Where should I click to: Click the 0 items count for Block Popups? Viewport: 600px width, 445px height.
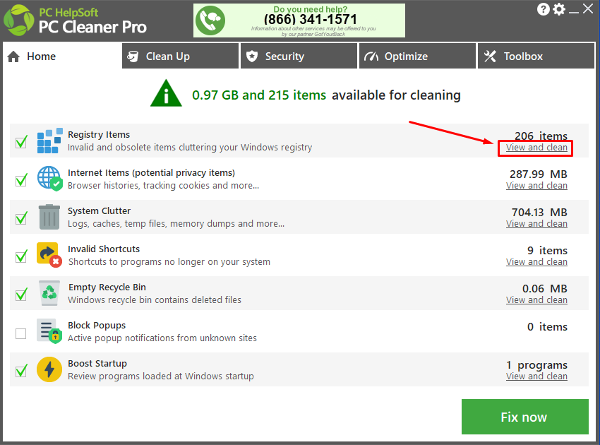coord(547,327)
